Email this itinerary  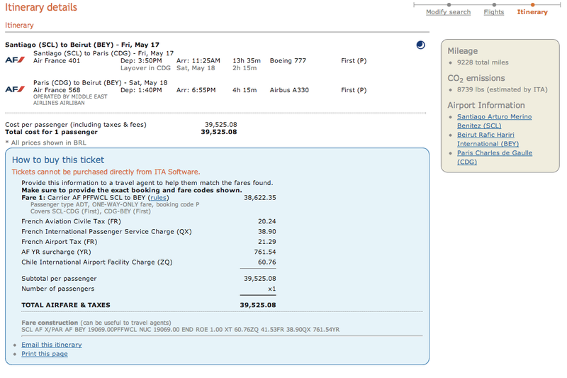(51, 345)
